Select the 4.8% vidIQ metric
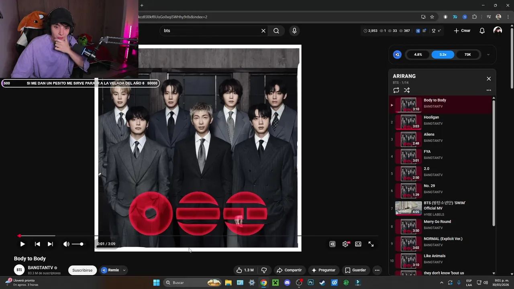Screen dimensions: 514x289 (418, 55)
